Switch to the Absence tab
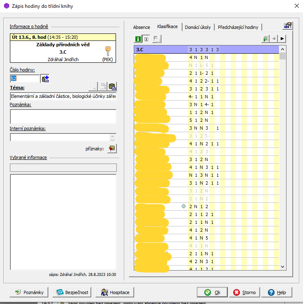 (142, 27)
